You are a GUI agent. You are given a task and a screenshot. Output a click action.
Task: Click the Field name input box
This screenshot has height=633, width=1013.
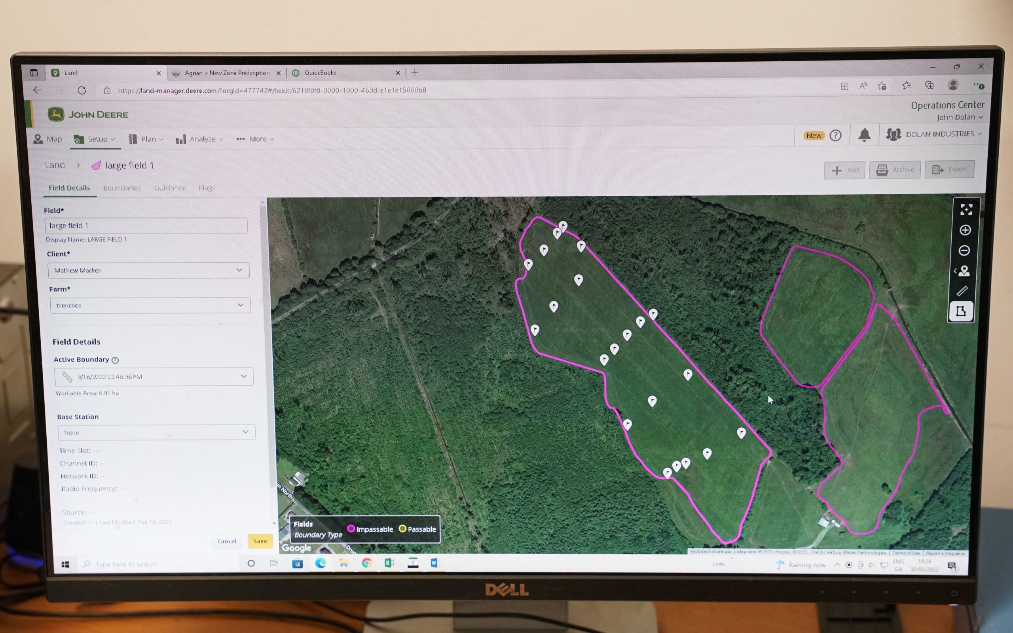[x=146, y=226]
